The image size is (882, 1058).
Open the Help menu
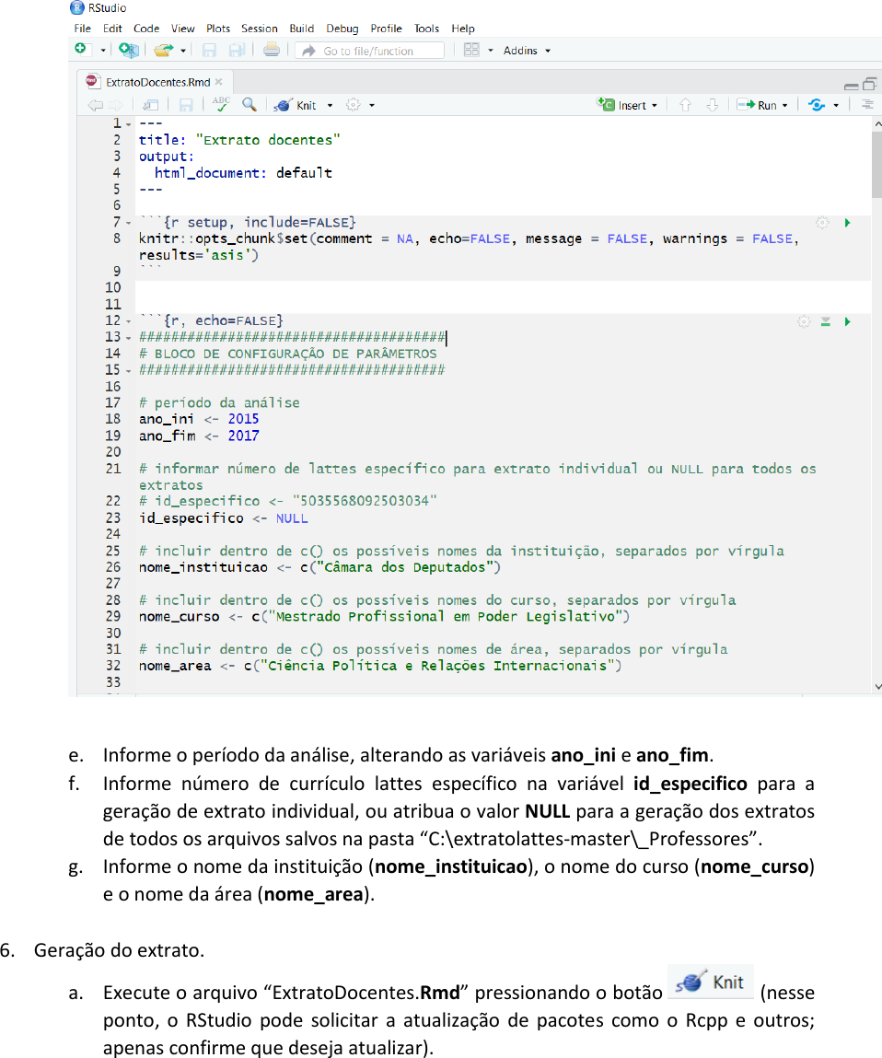tap(463, 29)
